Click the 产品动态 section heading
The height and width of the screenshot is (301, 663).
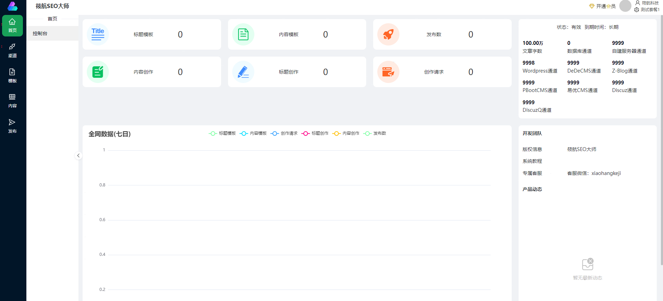[532, 189]
